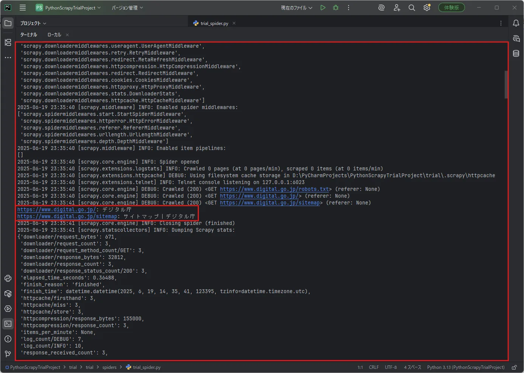Change UTF-8 file encoding
Image resolution: width=524 pixels, height=373 pixels.
pos(391,367)
